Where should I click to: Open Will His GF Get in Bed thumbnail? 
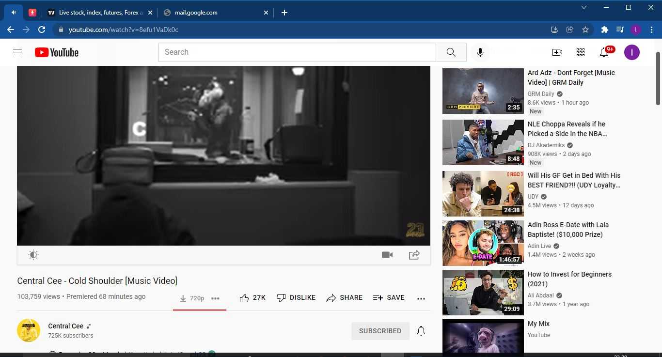pos(483,194)
